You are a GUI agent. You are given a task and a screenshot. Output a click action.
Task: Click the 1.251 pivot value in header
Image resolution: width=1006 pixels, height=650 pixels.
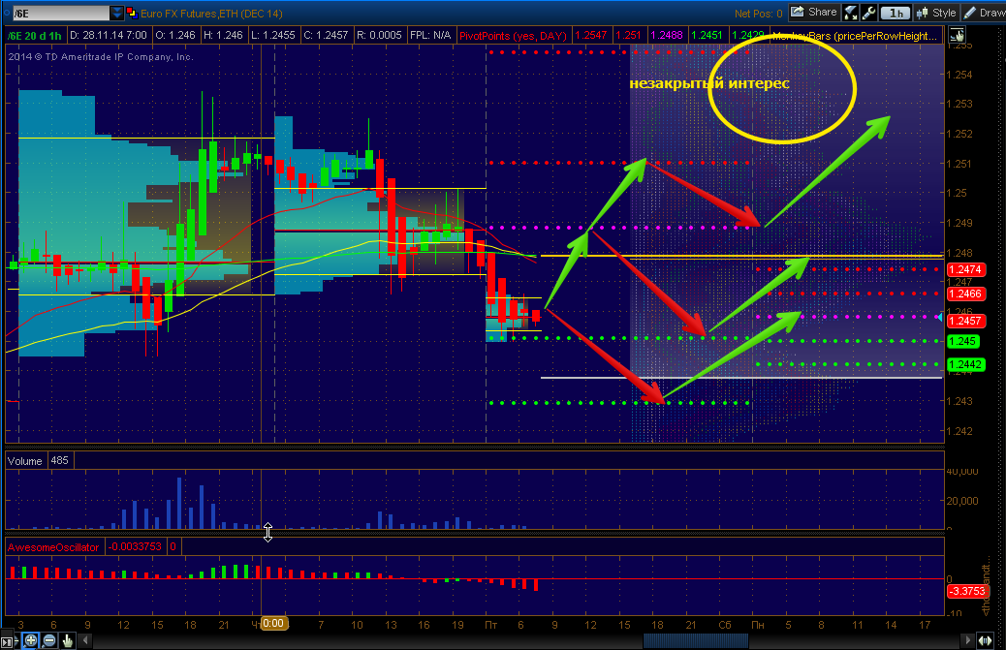(628, 35)
